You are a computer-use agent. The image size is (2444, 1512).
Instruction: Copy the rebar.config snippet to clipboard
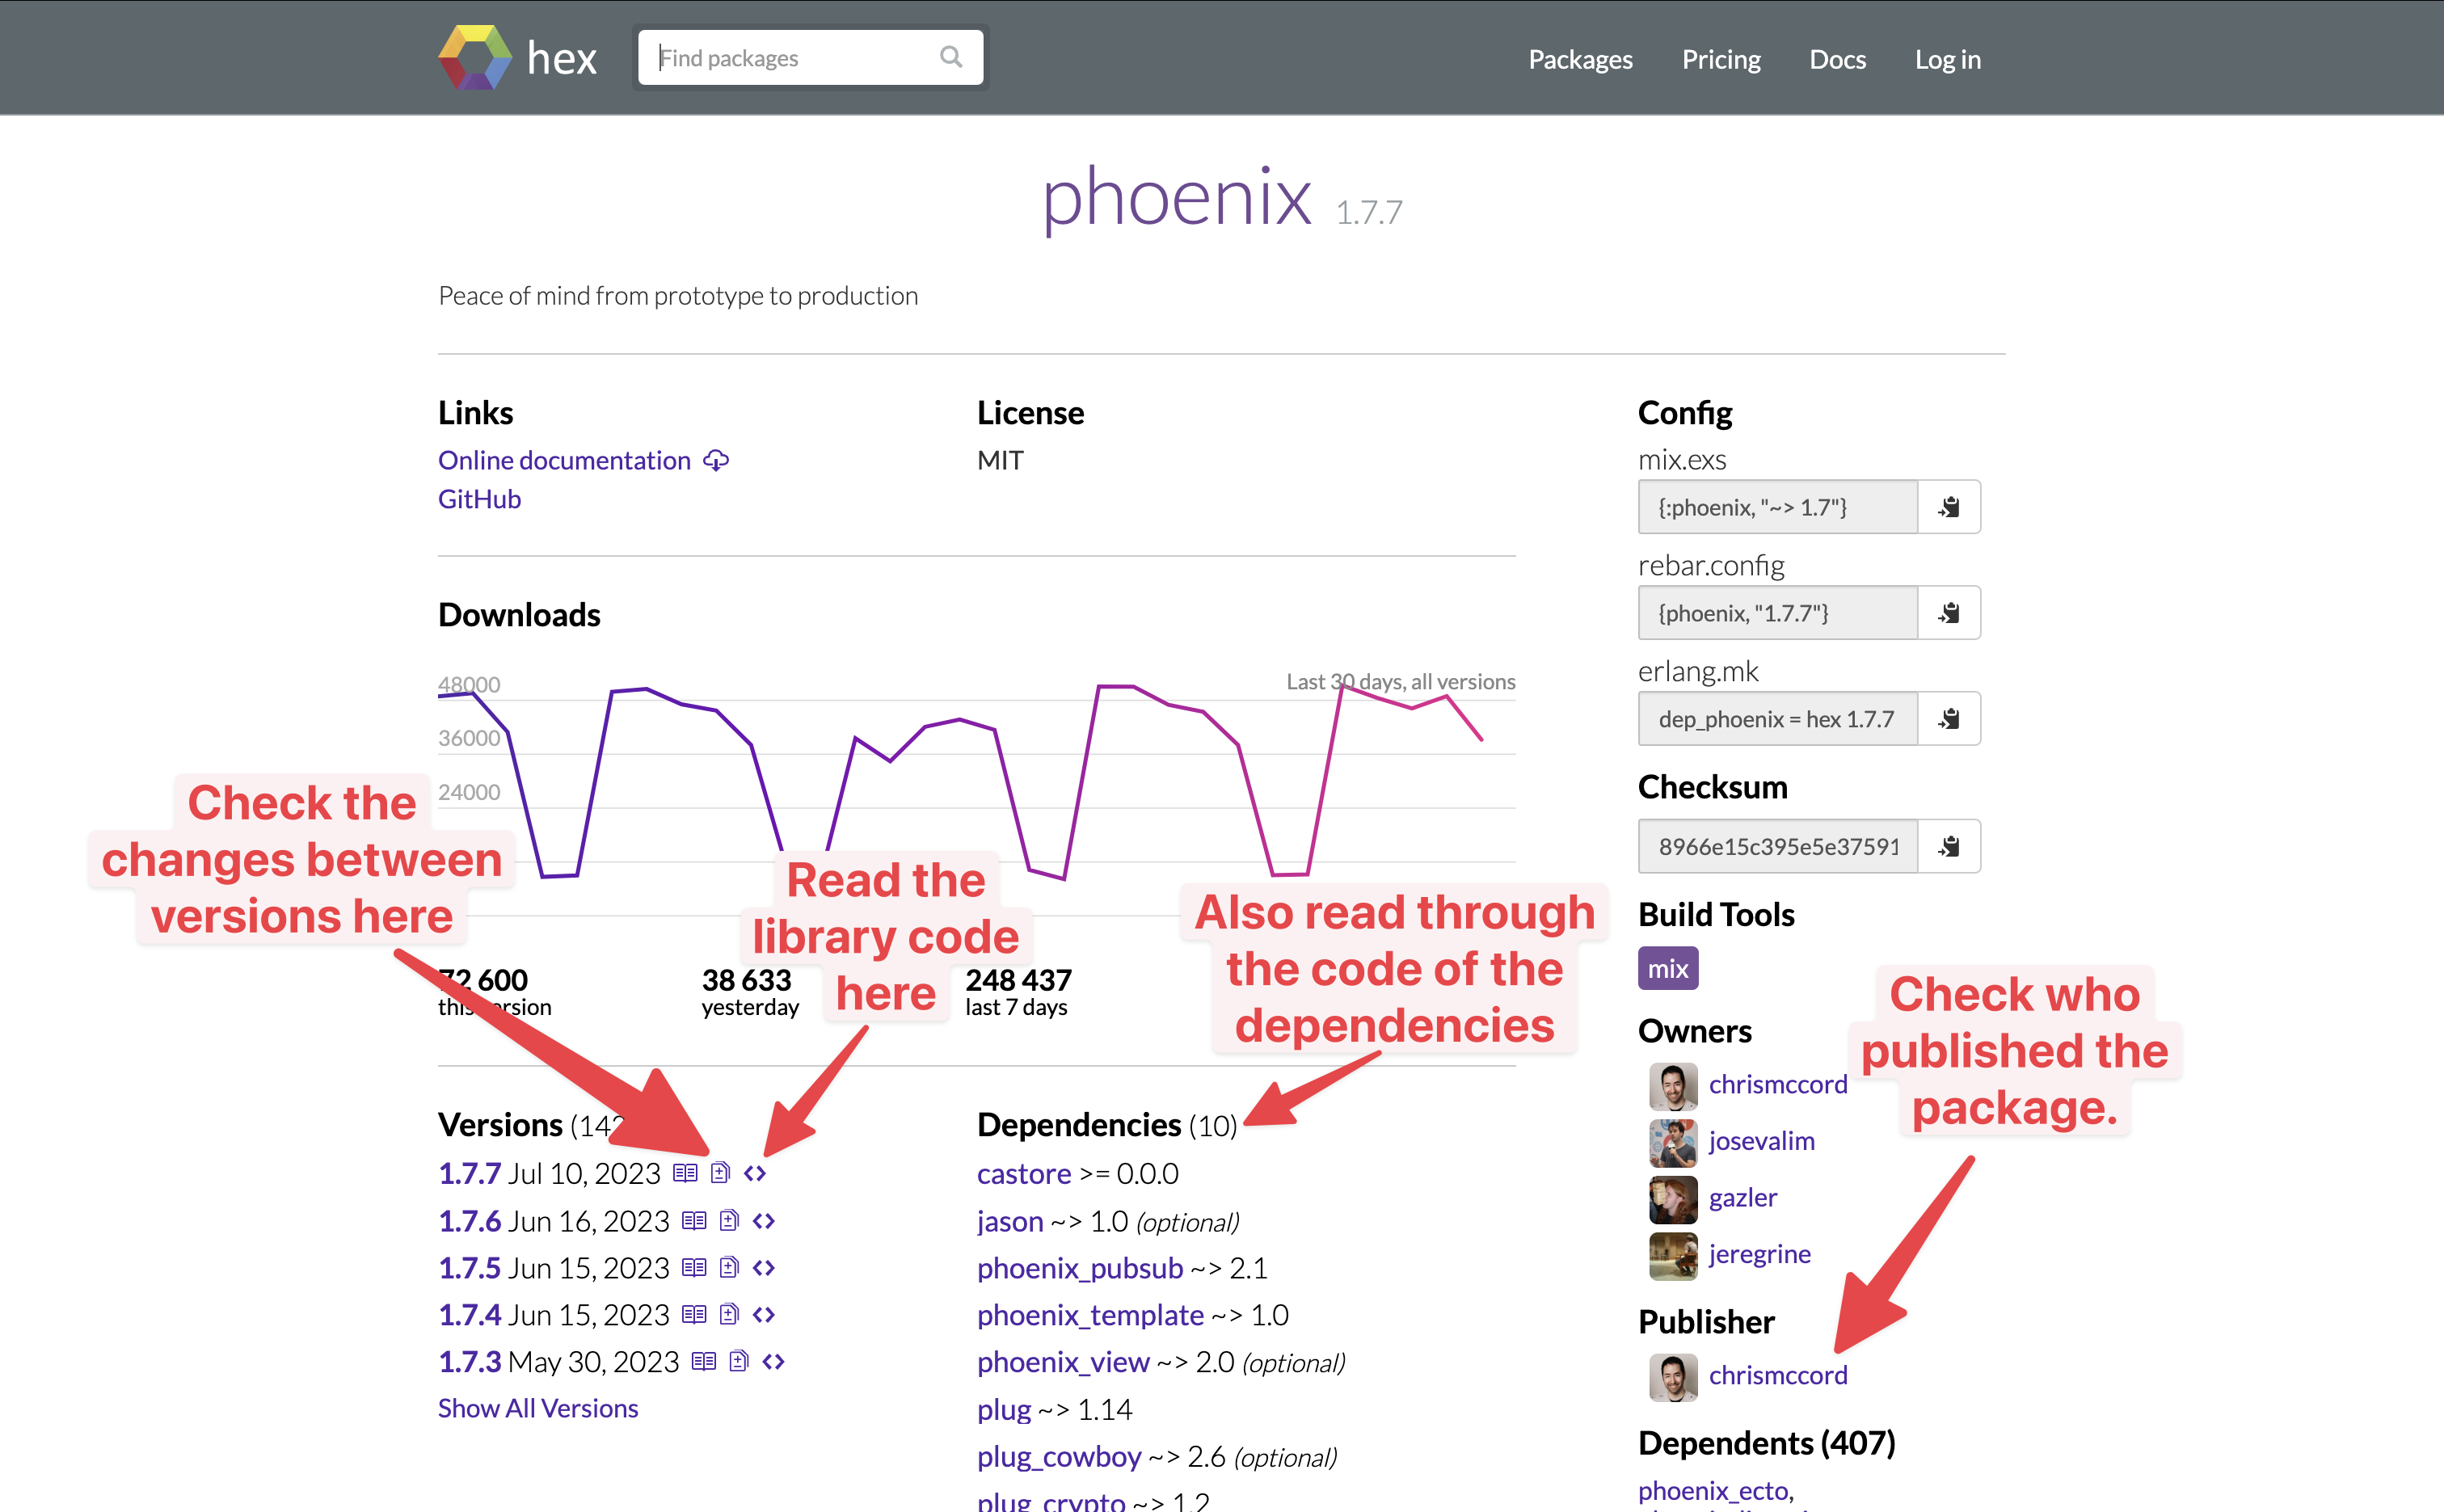(x=1948, y=612)
